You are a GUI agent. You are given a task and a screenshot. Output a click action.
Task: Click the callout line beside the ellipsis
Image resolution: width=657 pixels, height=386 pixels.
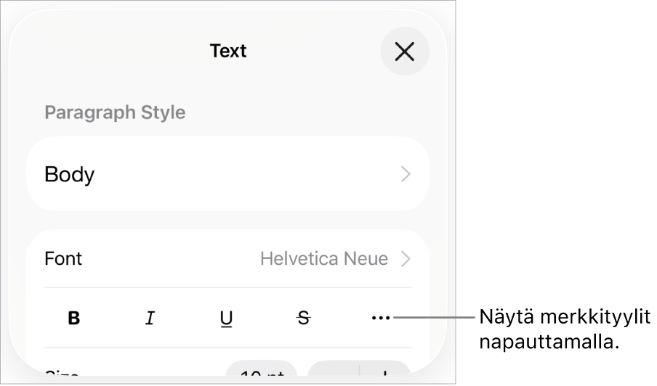(x=436, y=317)
